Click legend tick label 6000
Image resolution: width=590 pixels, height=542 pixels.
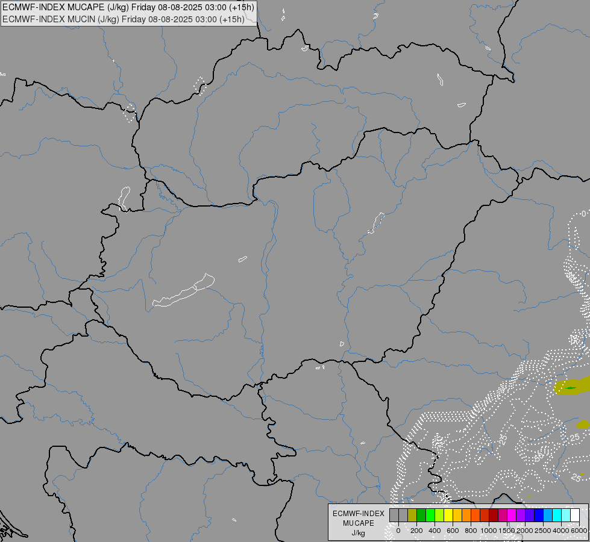(579, 531)
